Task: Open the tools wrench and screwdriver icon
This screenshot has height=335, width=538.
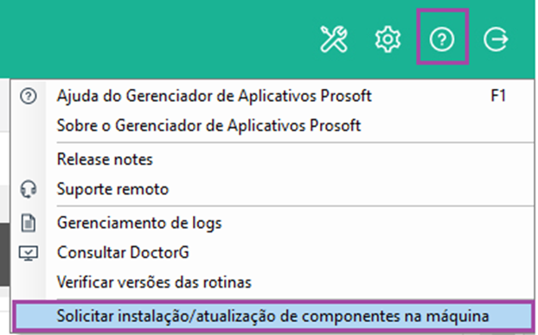Action: point(334,40)
